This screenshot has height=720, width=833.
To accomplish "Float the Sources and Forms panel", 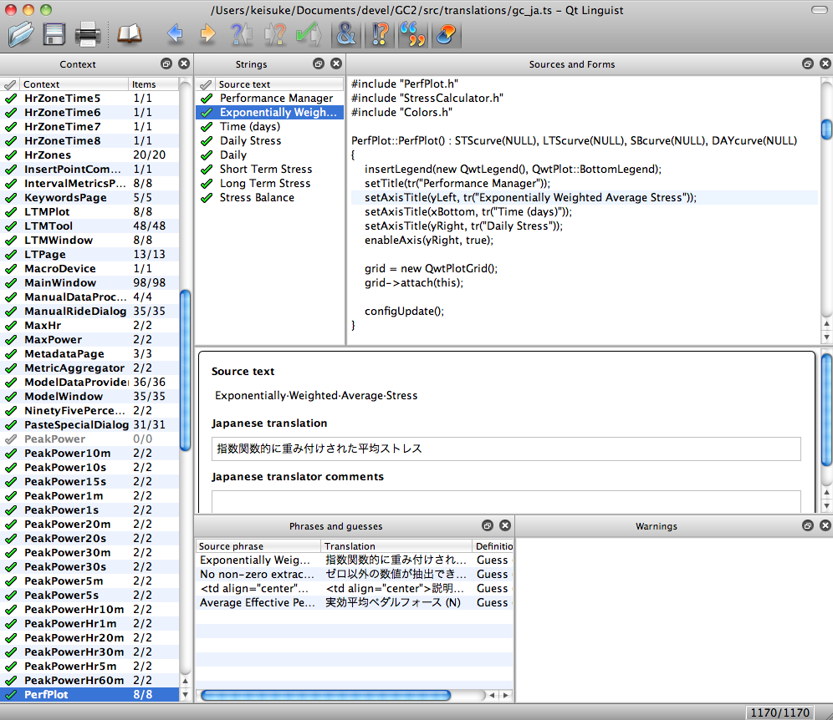I will tap(808, 63).
